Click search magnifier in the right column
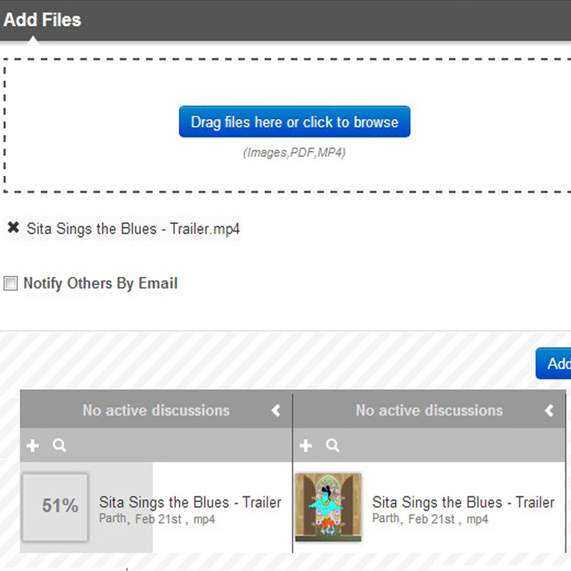 [x=333, y=445]
